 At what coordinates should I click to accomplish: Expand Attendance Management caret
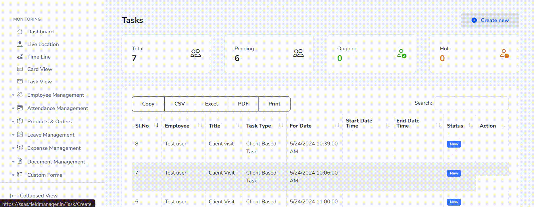(x=13, y=108)
